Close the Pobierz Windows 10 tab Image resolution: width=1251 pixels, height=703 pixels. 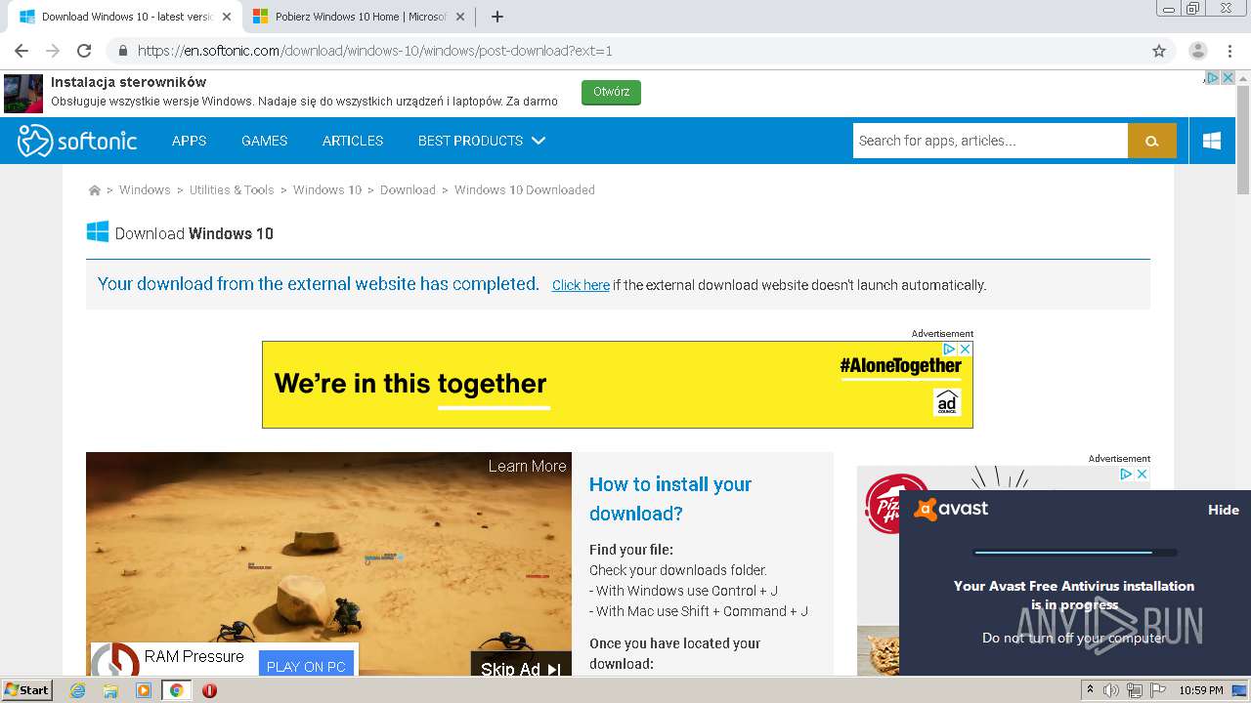pos(461,17)
